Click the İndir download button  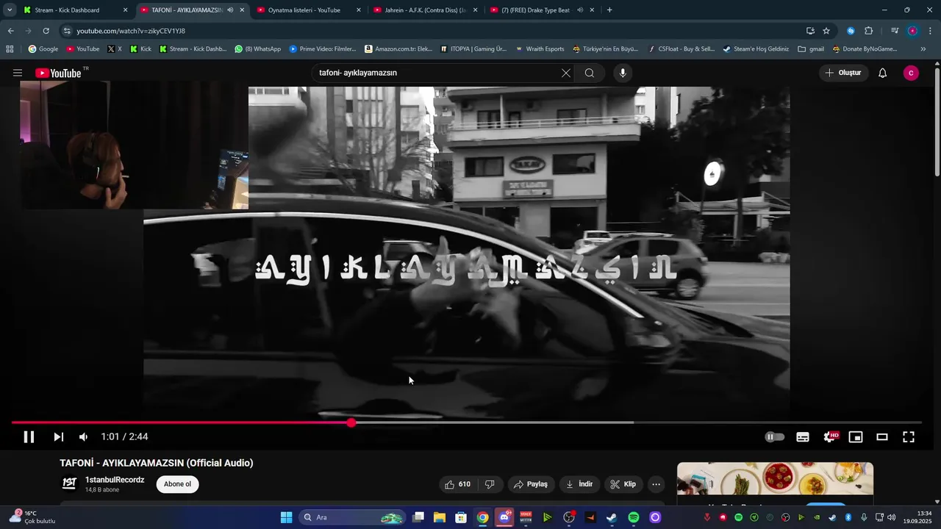coord(579,484)
